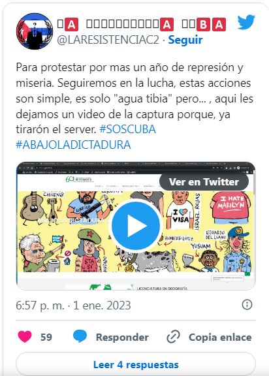Viewport: 269px width, 376px height.
Task: Click the reply speech bubble icon
Action: [80, 336]
